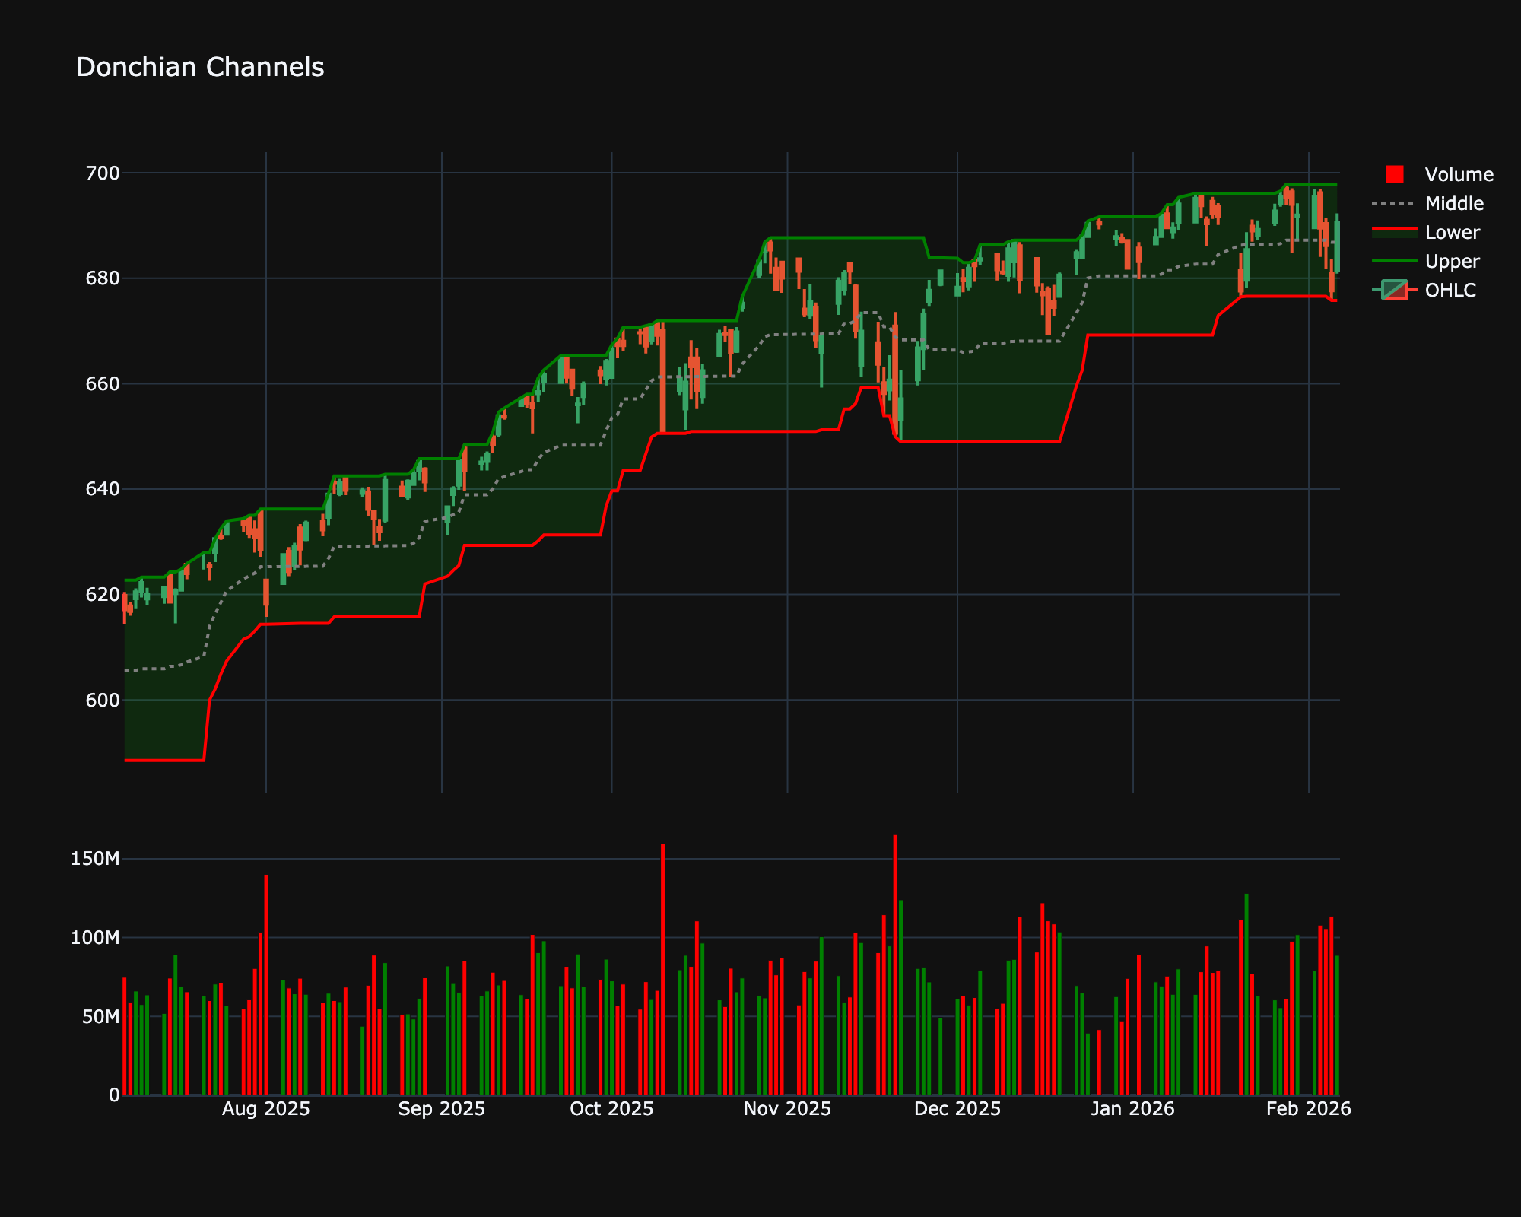Click the OHLC candlestick legend icon
This screenshot has width=1521, height=1217.
(x=1394, y=290)
